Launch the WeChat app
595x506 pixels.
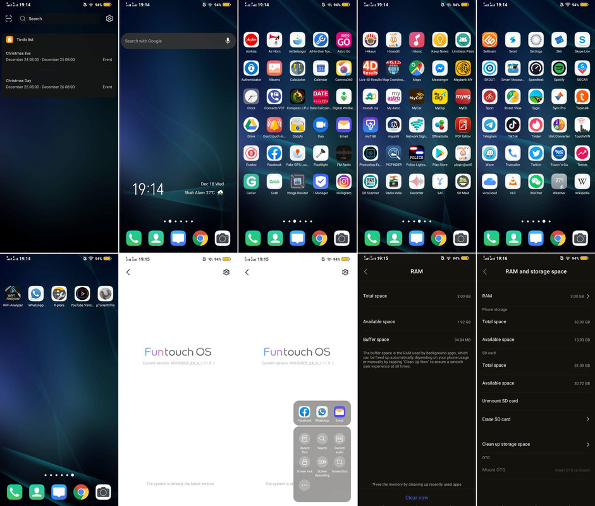tap(536, 182)
